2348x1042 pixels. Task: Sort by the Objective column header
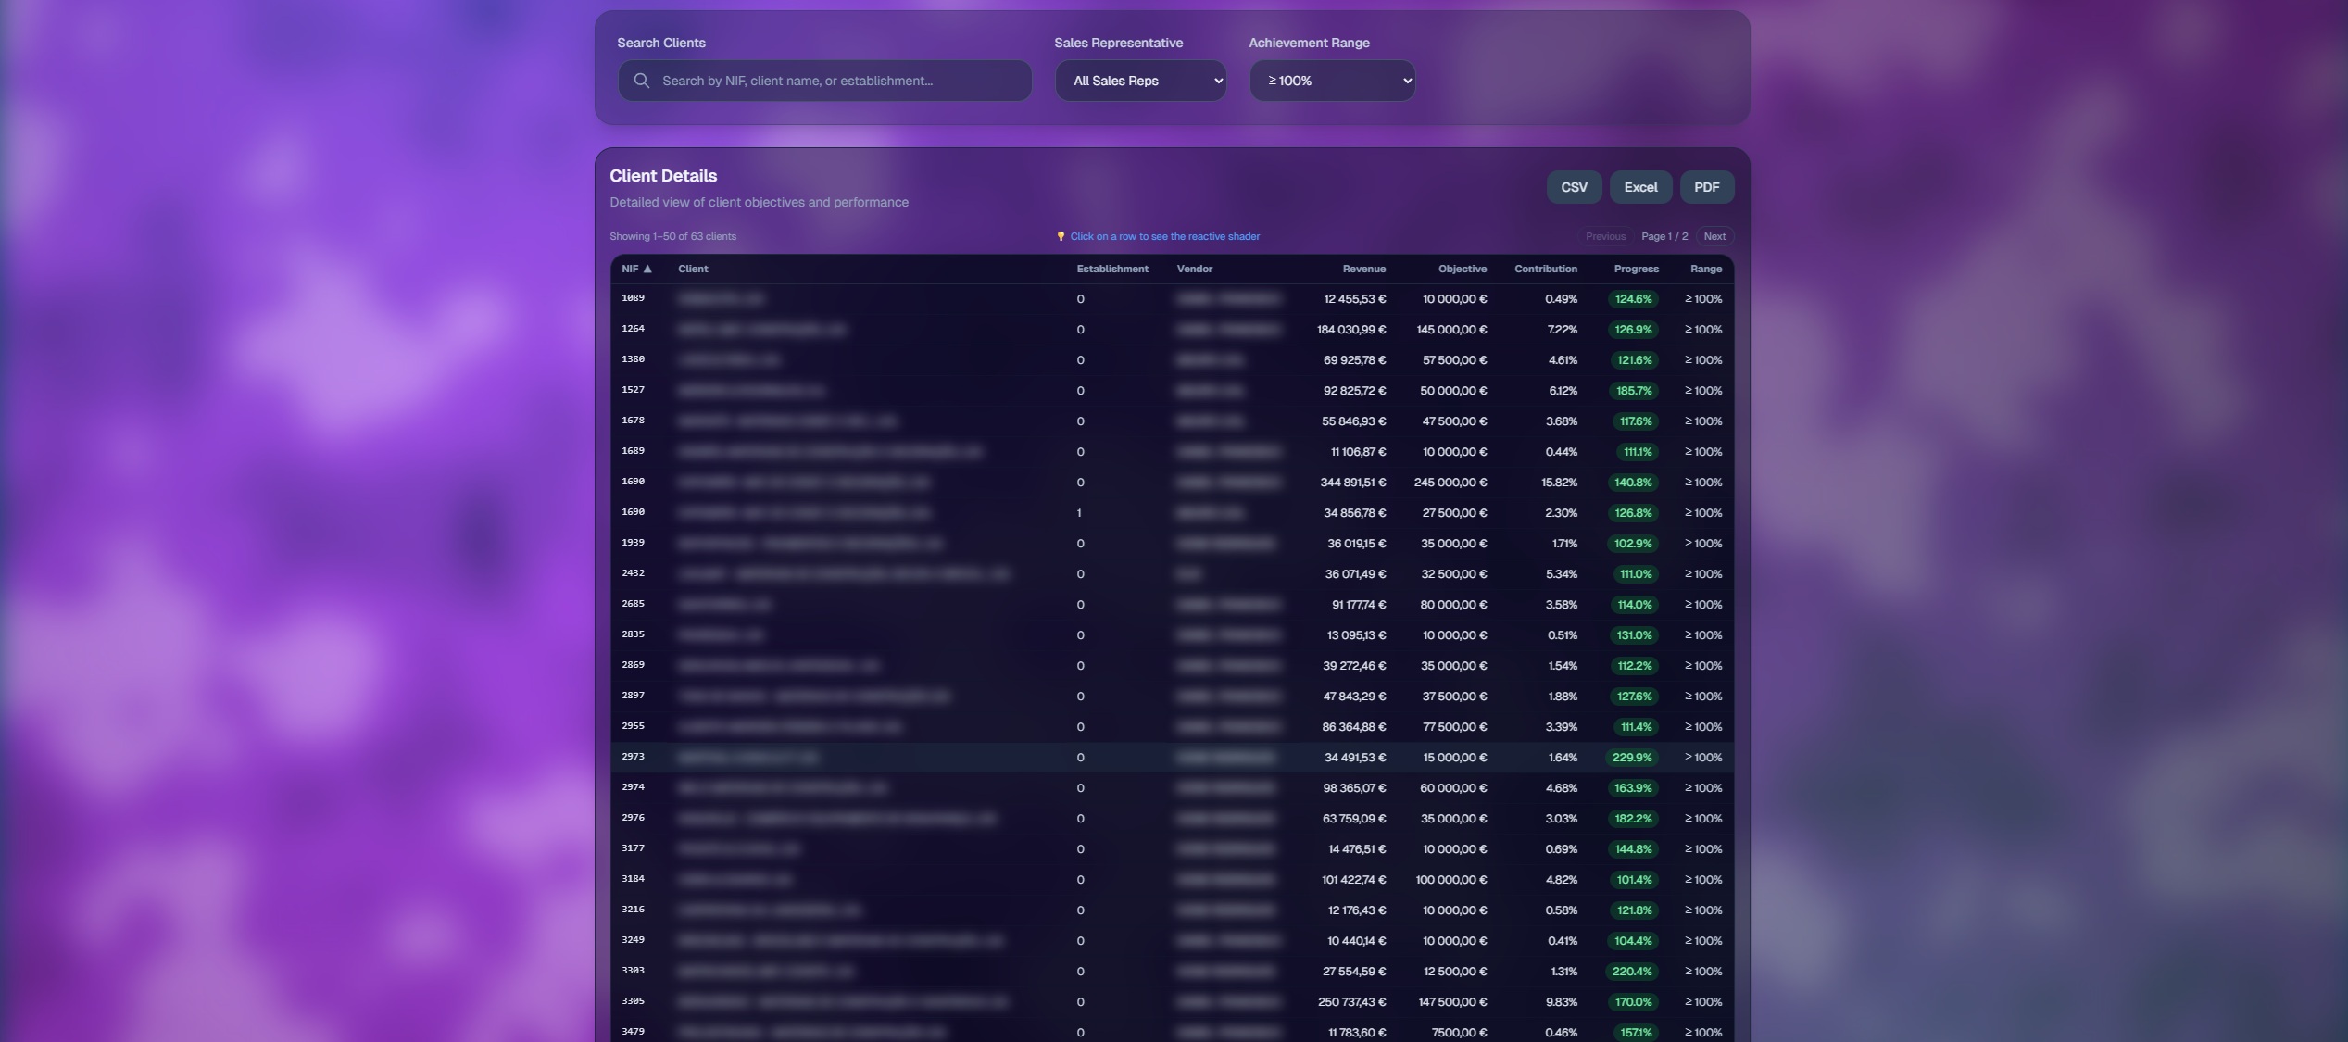click(1462, 269)
